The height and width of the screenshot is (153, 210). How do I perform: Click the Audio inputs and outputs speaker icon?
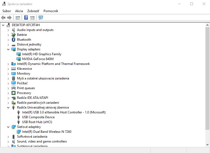coord(14,30)
